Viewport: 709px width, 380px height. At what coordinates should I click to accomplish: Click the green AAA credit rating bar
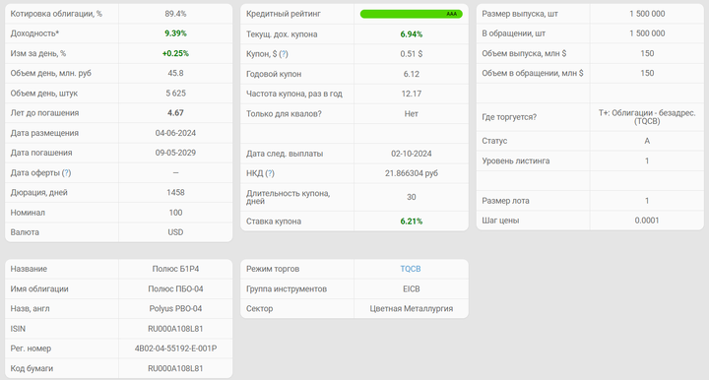point(411,14)
